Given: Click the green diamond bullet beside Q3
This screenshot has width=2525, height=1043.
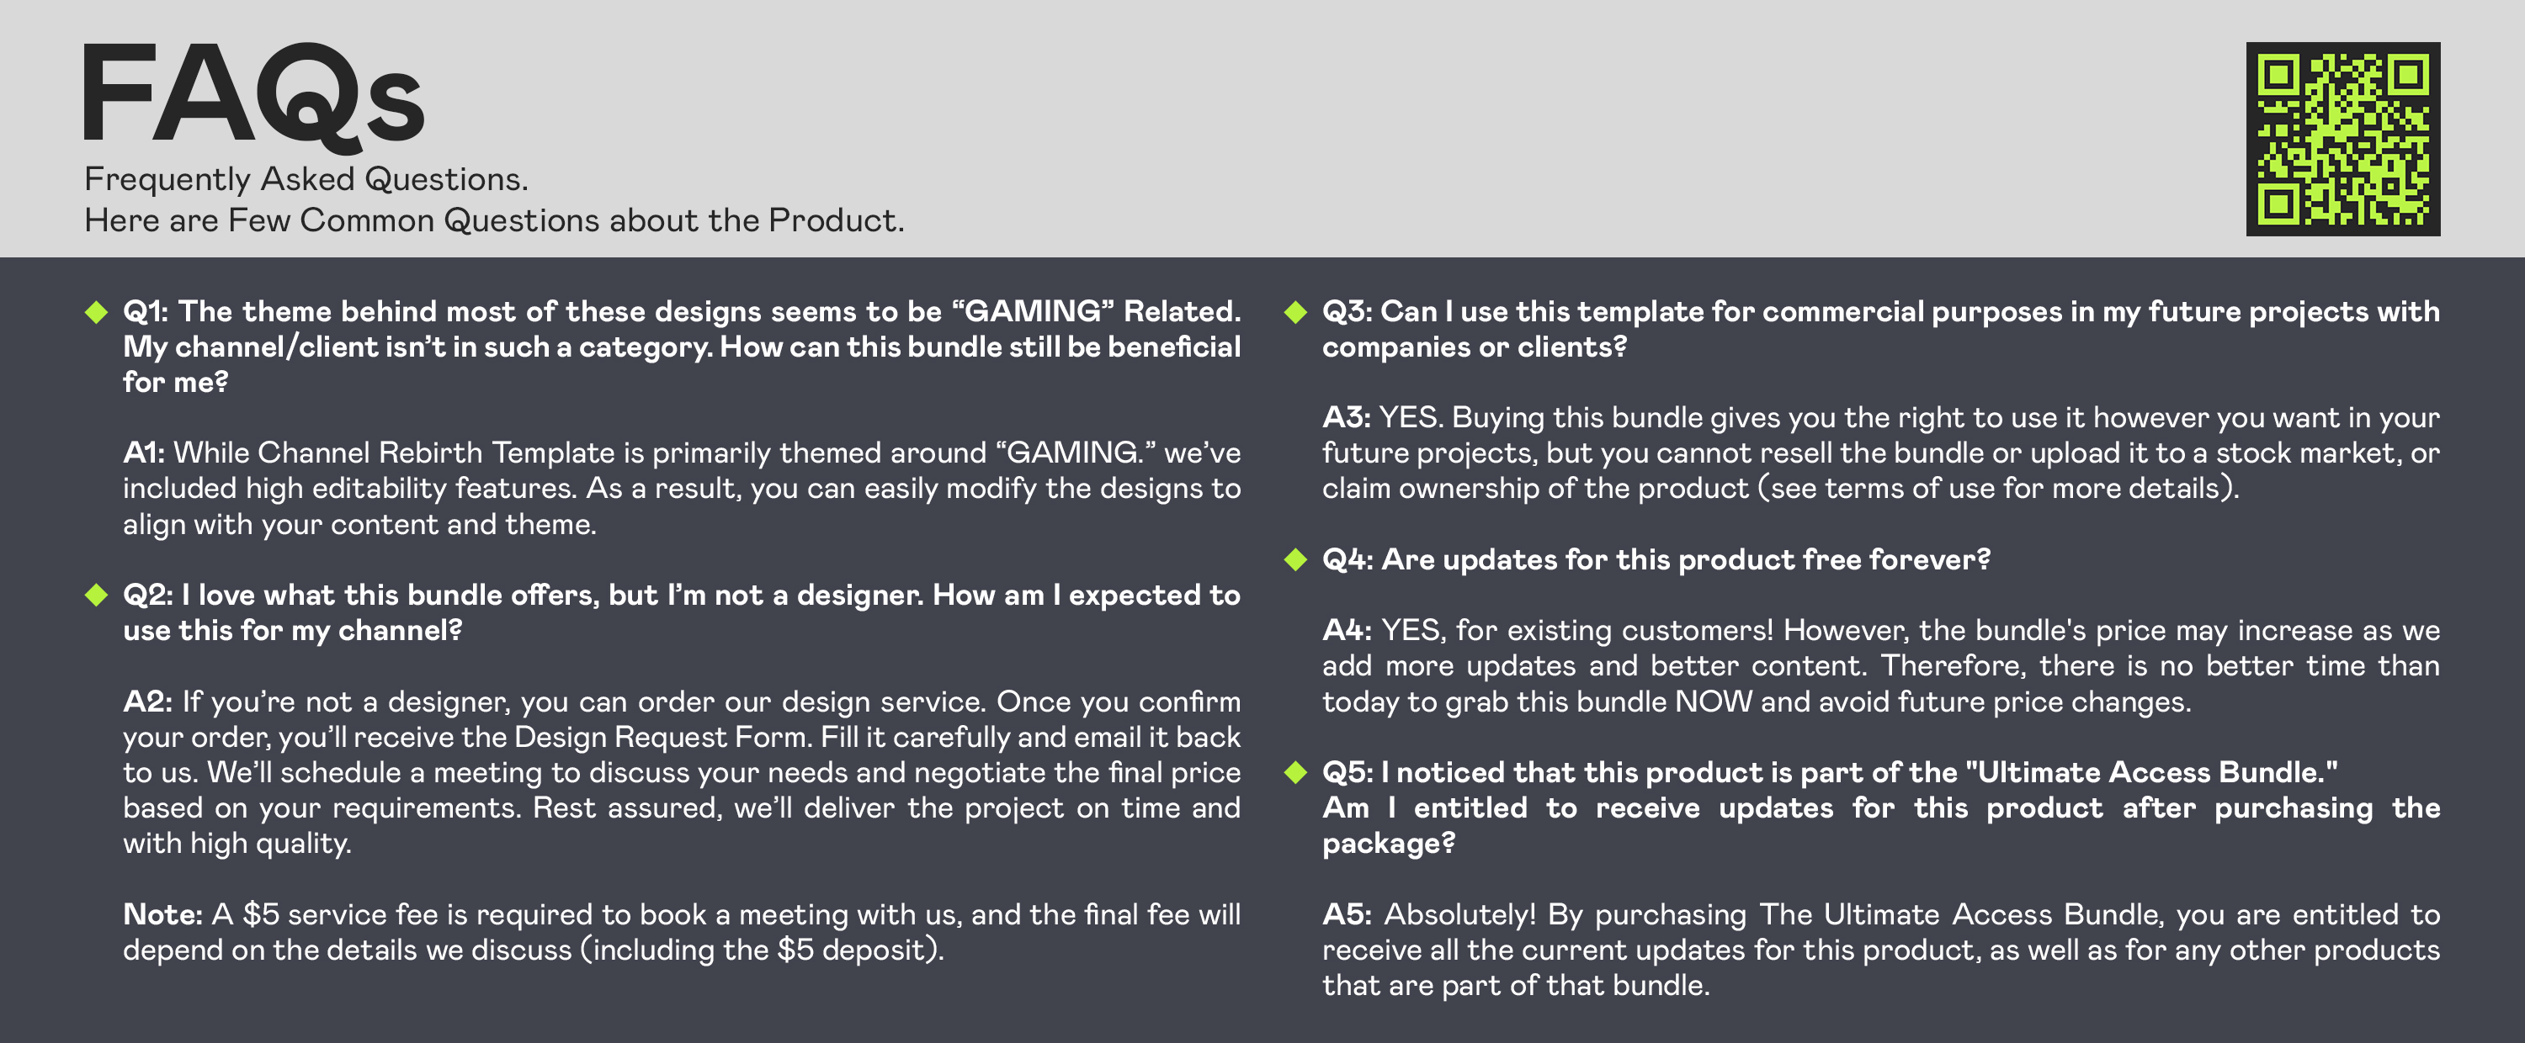Looking at the screenshot, I should coord(1296,312).
